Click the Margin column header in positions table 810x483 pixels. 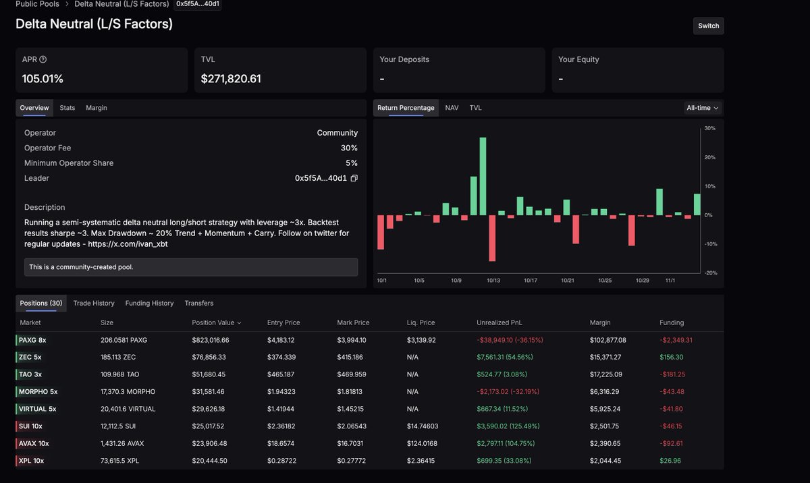pyautogui.click(x=600, y=322)
